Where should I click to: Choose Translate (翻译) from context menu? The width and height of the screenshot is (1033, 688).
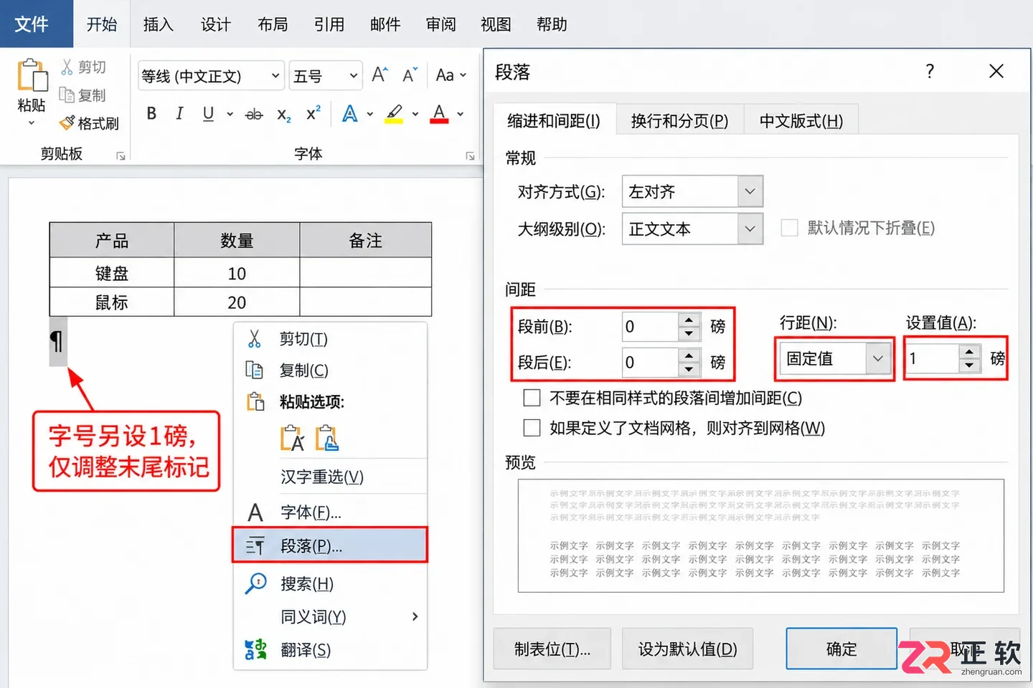[x=330, y=650]
